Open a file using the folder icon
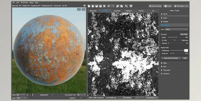Viewport: 201px width, 101px height. (93, 6)
